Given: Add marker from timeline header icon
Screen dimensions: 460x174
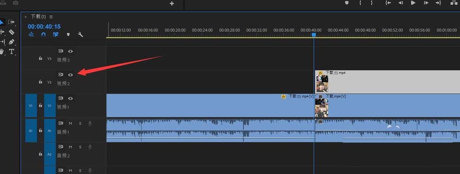Looking at the screenshot, I should pyautogui.click(x=69, y=35).
